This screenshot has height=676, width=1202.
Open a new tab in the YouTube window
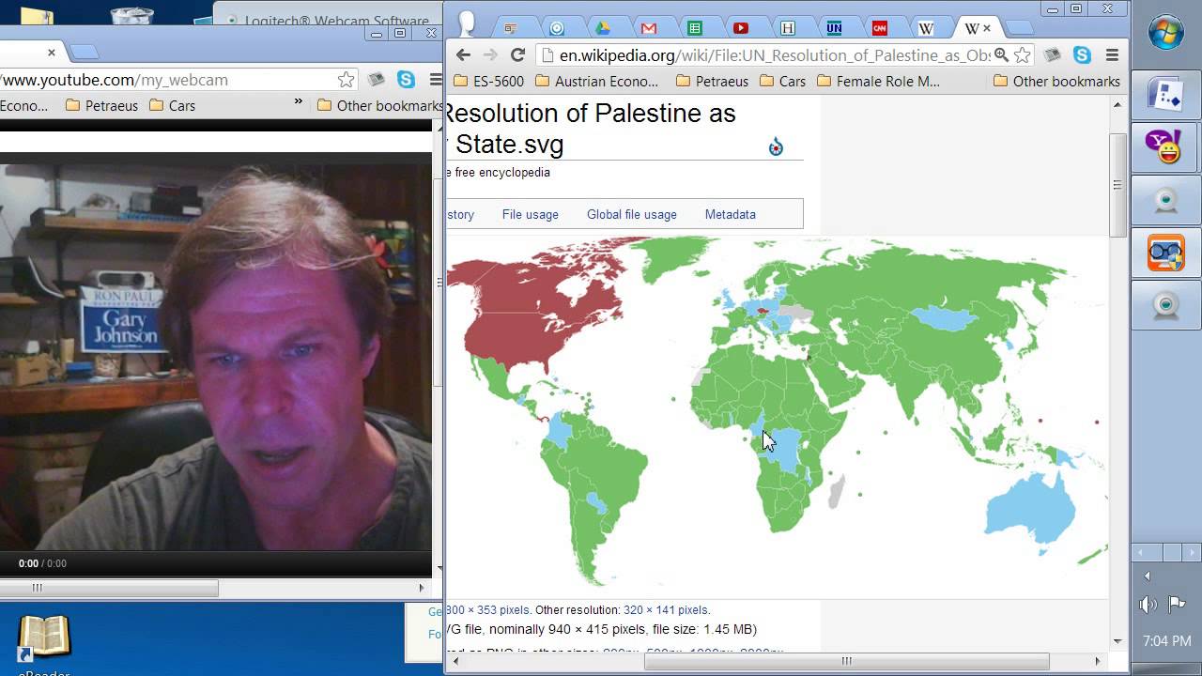point(84,53)
